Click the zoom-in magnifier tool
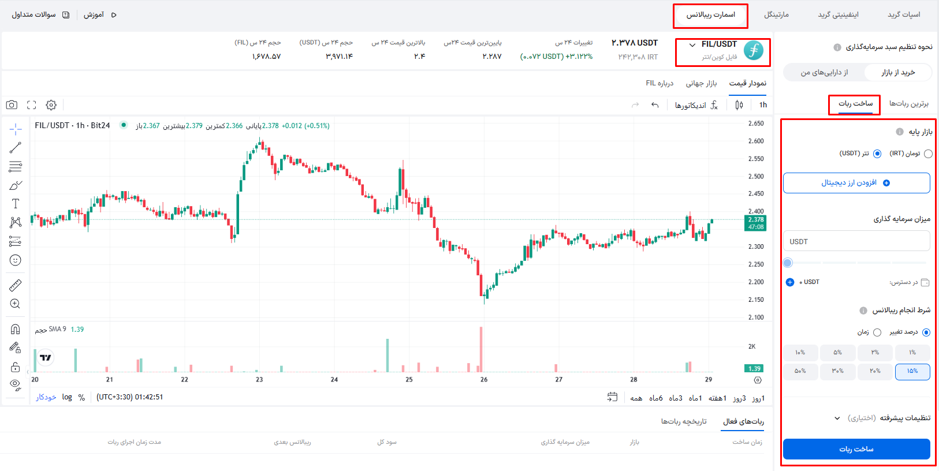The width and height of the screenshot is (939, 471). point(16,304)
